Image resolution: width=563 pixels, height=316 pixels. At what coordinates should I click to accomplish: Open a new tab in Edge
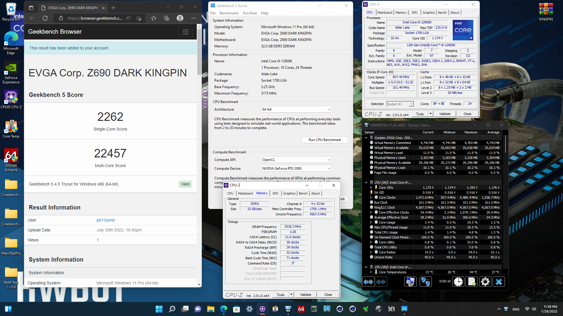click(x=113, y=8)
